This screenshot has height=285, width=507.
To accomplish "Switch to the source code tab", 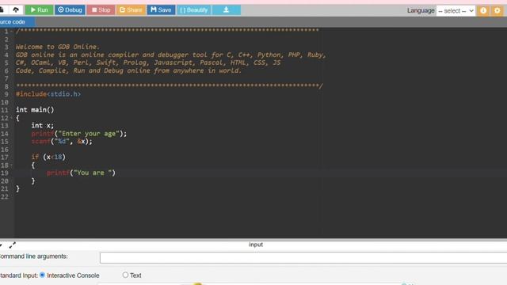I will point(17,22).
